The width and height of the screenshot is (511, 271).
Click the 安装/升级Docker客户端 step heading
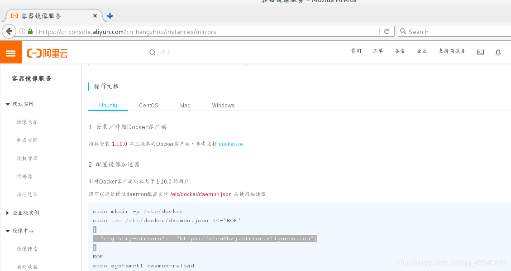tap(128, 127)
